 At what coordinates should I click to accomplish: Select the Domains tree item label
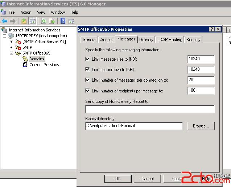[x=37, y=59]
